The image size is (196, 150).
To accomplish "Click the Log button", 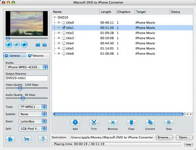I will pyautogui.click(x=188, y=144).
